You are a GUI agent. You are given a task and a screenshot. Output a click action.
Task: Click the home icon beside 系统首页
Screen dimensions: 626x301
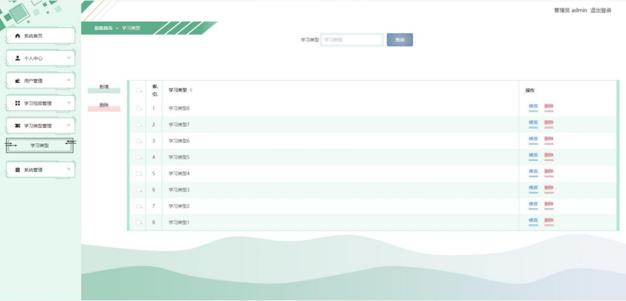coord(18,36)
